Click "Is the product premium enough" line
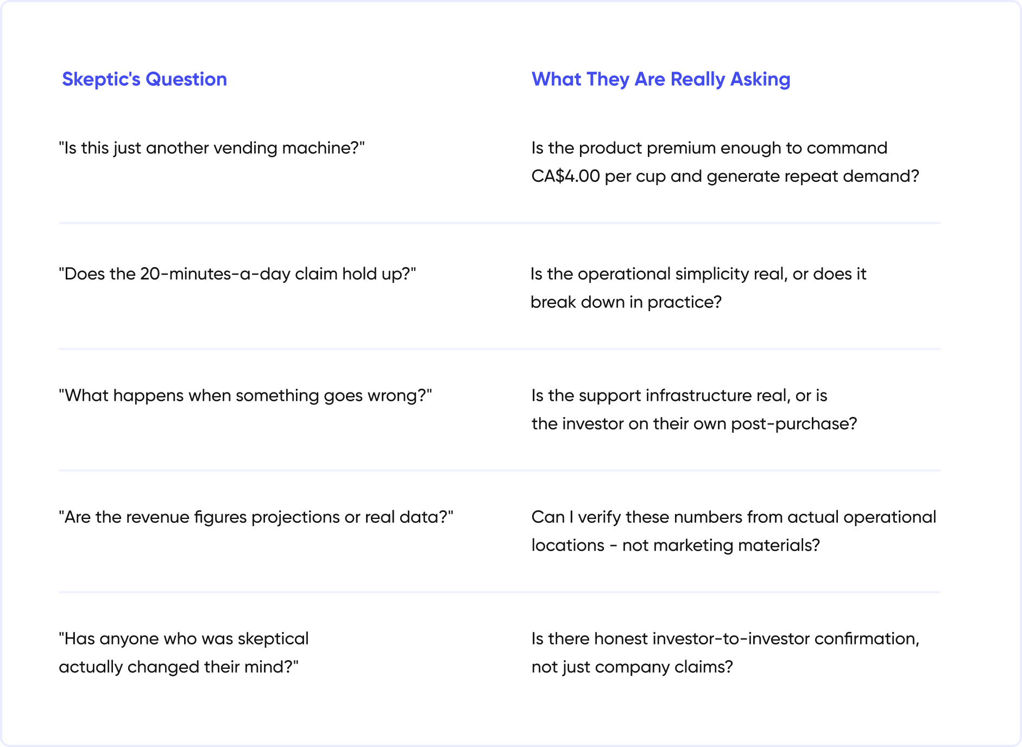 709,148
